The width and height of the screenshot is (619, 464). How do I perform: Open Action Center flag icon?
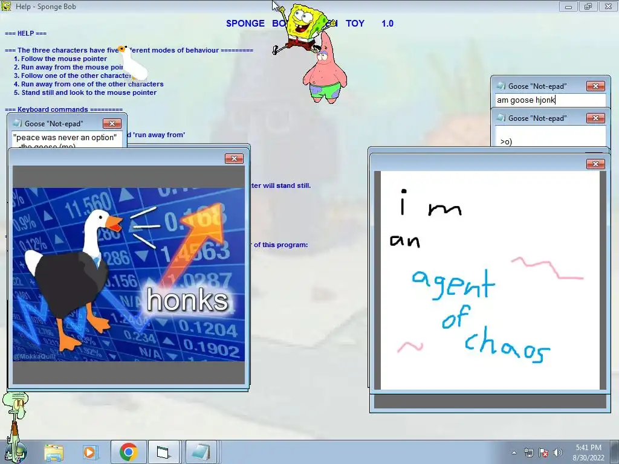coord(543,453)
